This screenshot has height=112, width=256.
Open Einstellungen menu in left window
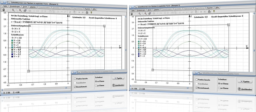click(15, 6)
